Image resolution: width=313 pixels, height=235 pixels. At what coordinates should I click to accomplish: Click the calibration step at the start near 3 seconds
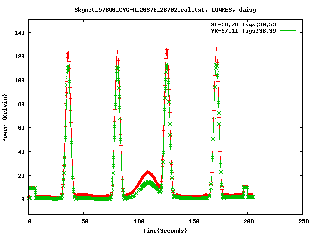point(33,188)
